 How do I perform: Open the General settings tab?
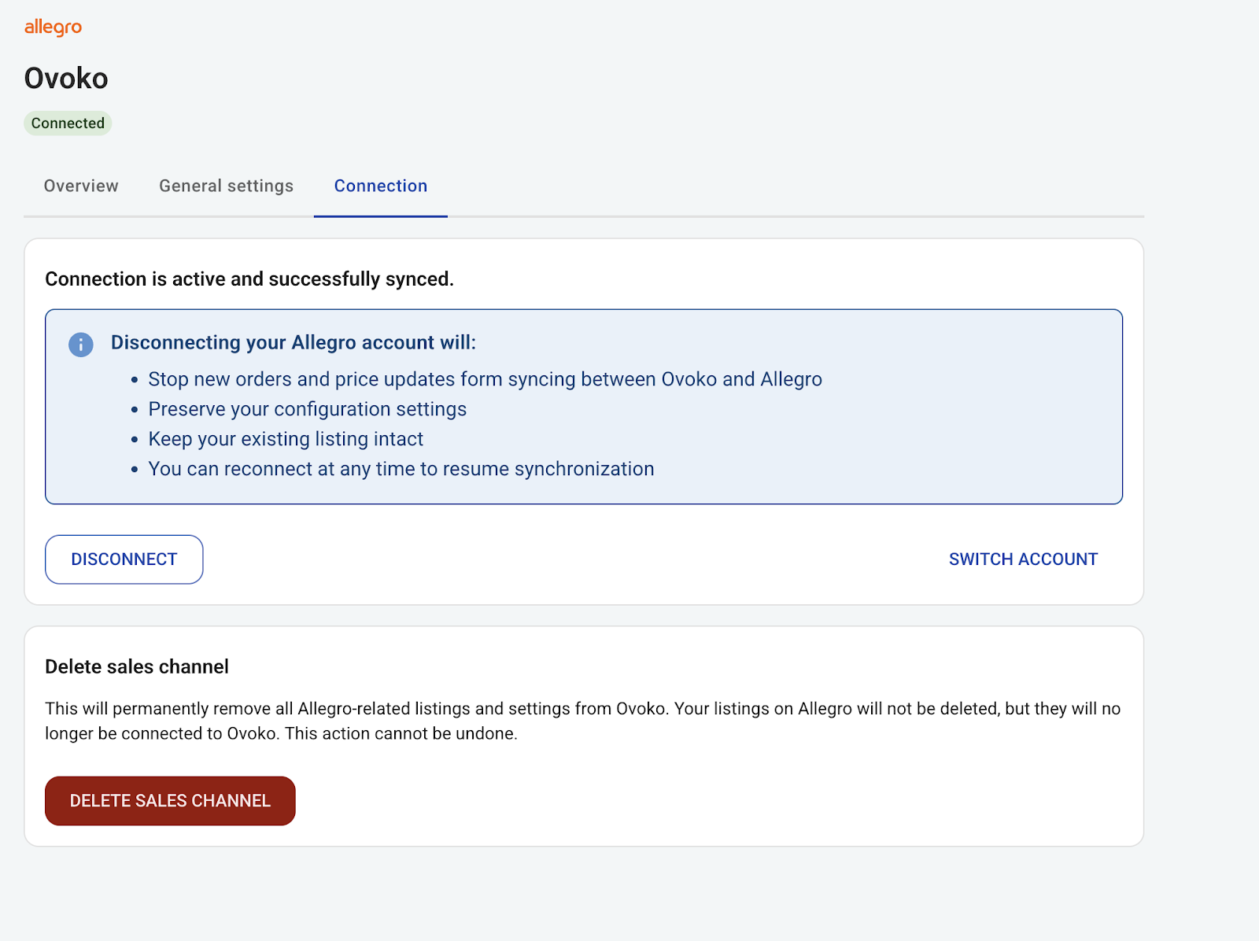click(x=226, y=186)
